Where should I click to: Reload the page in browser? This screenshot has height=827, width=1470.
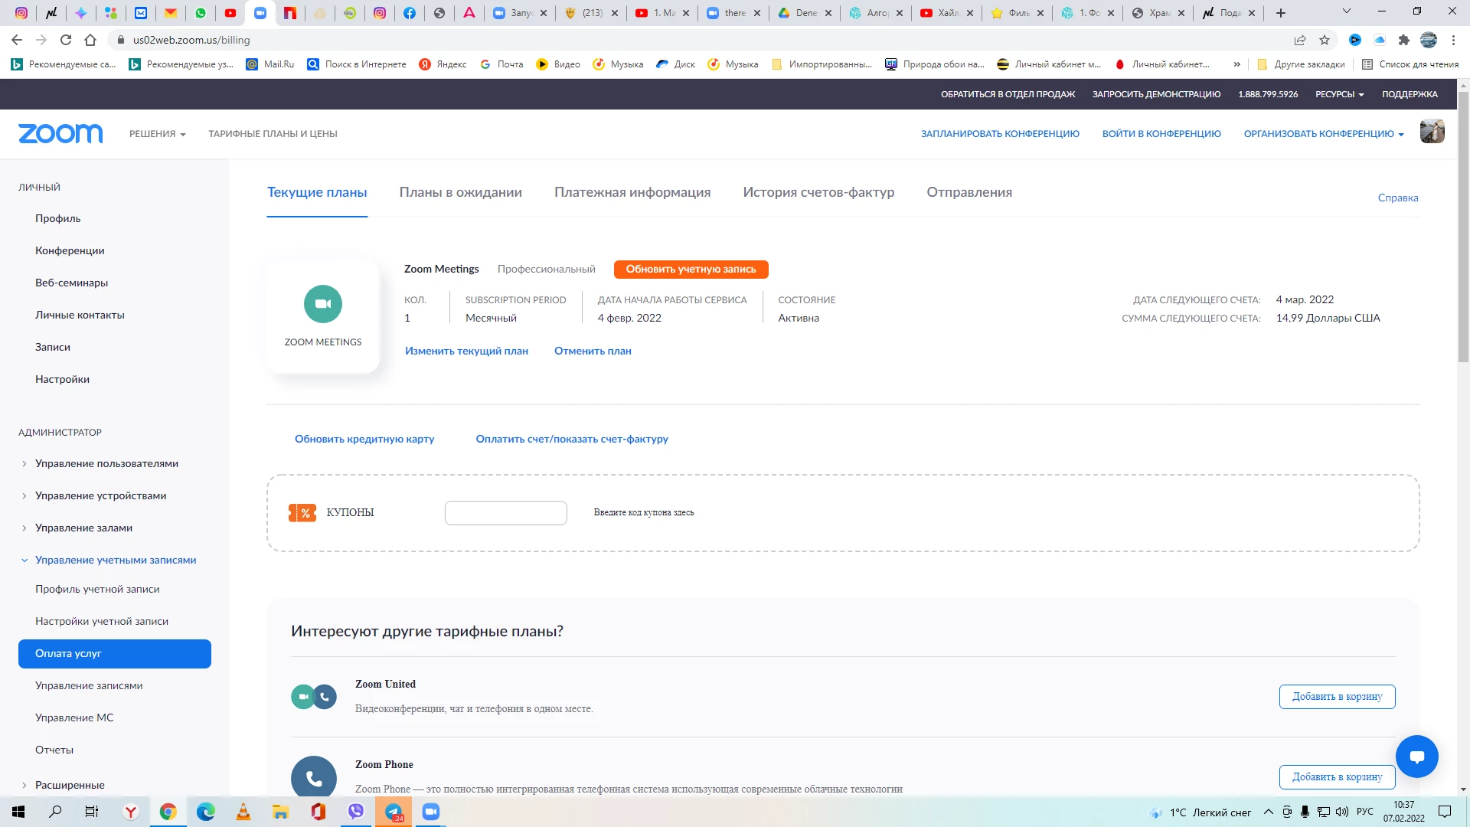pyautogui.click(x=66, y=40)
